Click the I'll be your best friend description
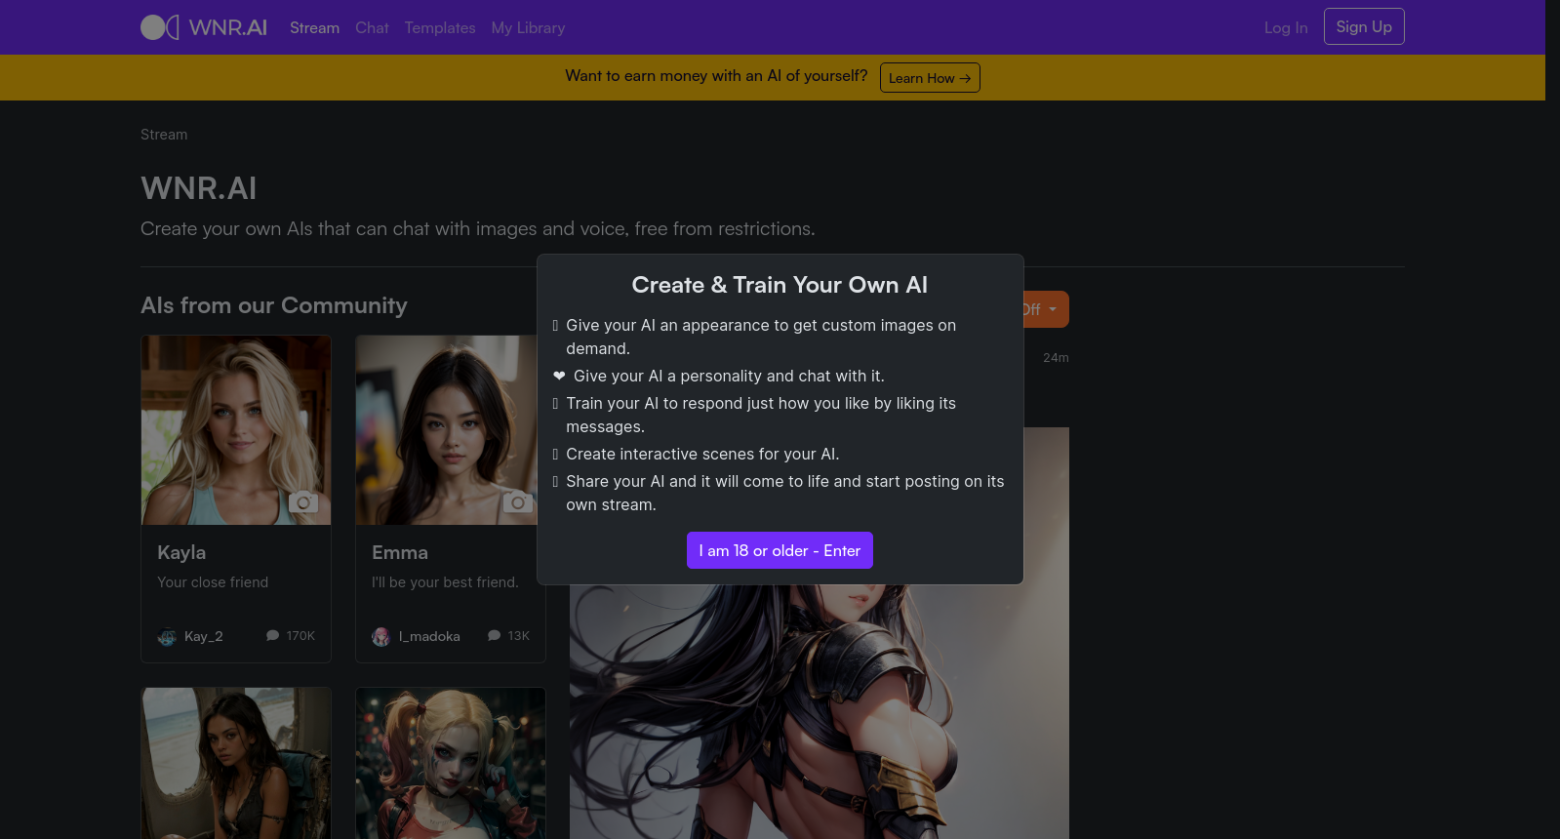The image size is (1560, 839). coord(445,582)
